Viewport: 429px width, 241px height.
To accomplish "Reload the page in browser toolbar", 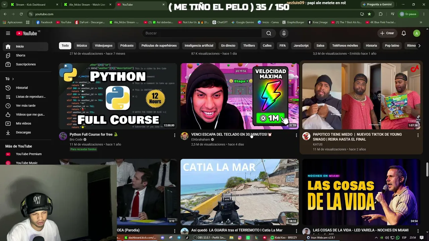I will (21, 14).
